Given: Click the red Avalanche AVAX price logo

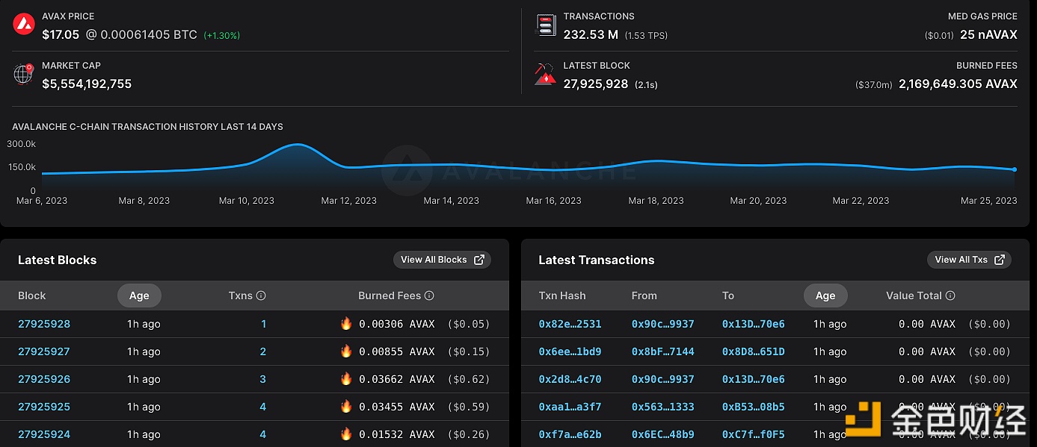Looking at the screenshot, I should point(24,25).
